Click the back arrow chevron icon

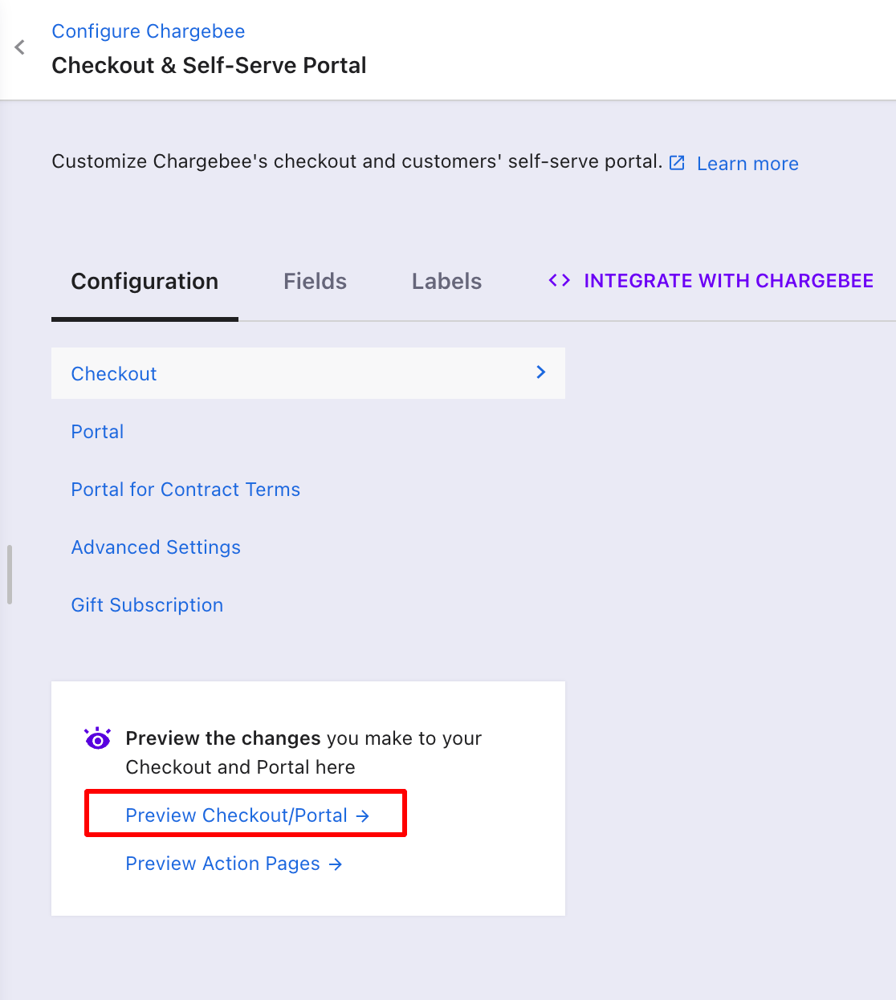[20, 48]
